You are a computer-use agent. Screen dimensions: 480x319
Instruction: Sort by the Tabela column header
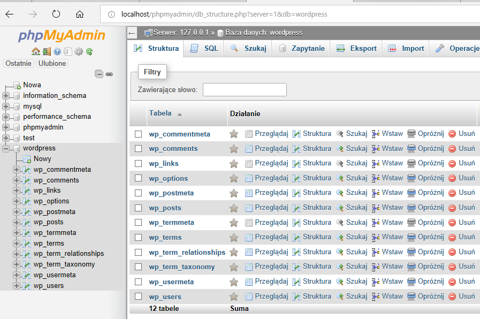point(161,113)
